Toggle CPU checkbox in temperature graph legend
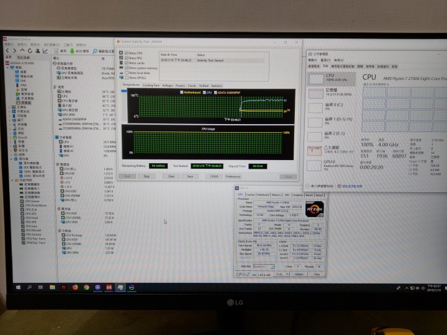The width and height of the screenshot is (447, 335). coord(204,92)
